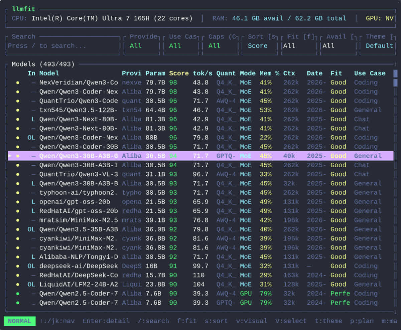This screenshot has height=330, width=401.
Task: Click the s:sort hint in status bar
Action: point(216,321)
